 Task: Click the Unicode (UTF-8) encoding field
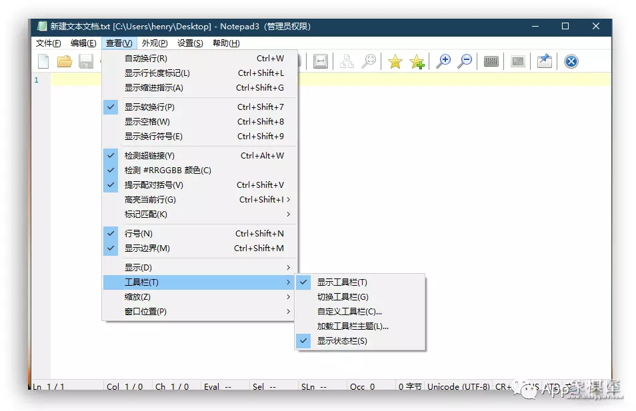[x=459, y=386]
